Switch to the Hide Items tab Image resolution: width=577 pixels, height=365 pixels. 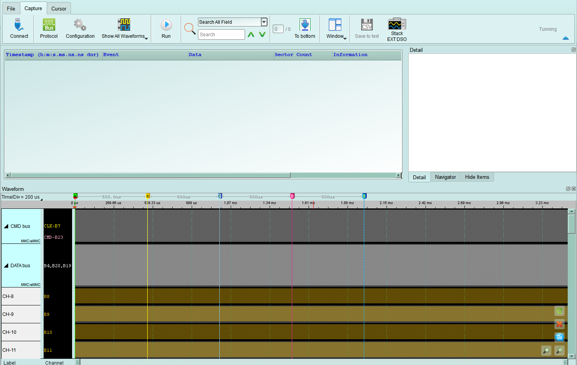[x=477, y=177]
